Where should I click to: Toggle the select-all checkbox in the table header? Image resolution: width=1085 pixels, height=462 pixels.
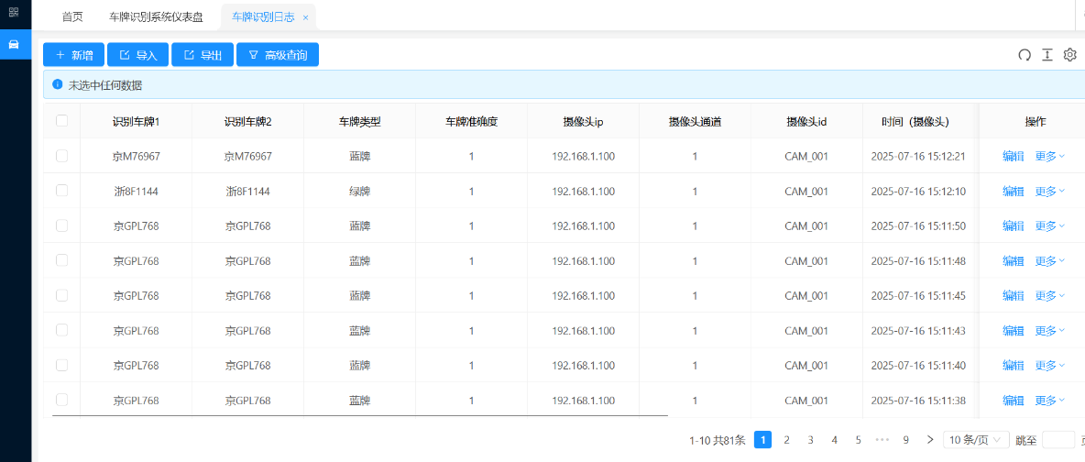[x=62, y=120]
